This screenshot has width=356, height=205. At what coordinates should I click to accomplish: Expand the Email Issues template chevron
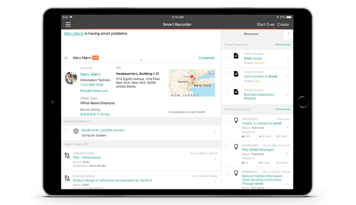288,59
